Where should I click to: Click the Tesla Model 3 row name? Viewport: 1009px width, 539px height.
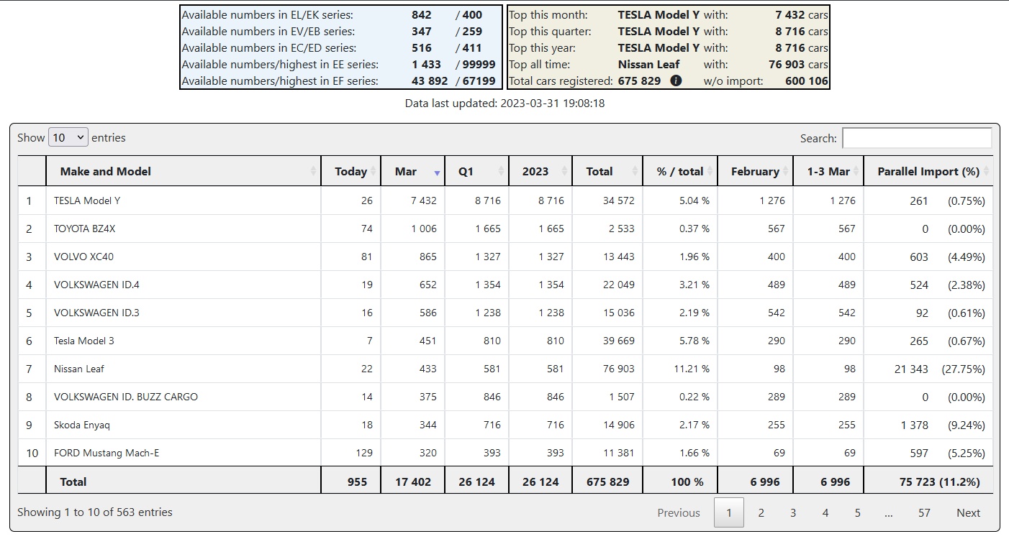point(84,341)
